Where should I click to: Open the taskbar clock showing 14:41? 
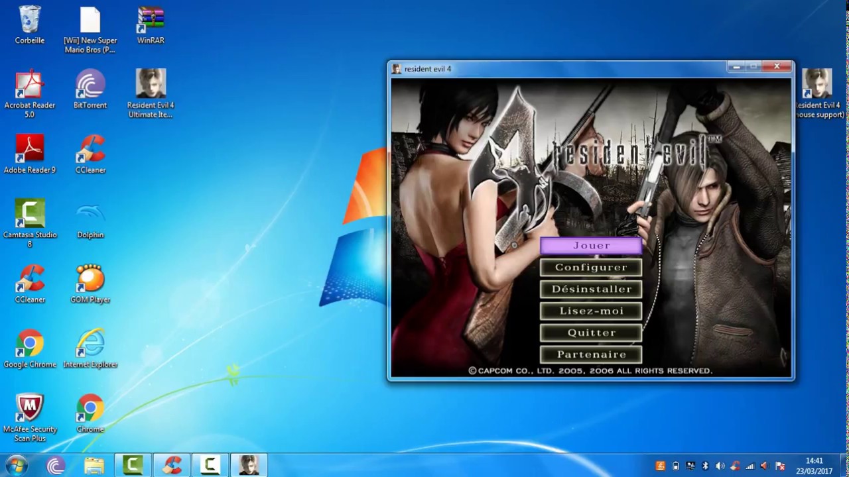[x=815, y=466]
